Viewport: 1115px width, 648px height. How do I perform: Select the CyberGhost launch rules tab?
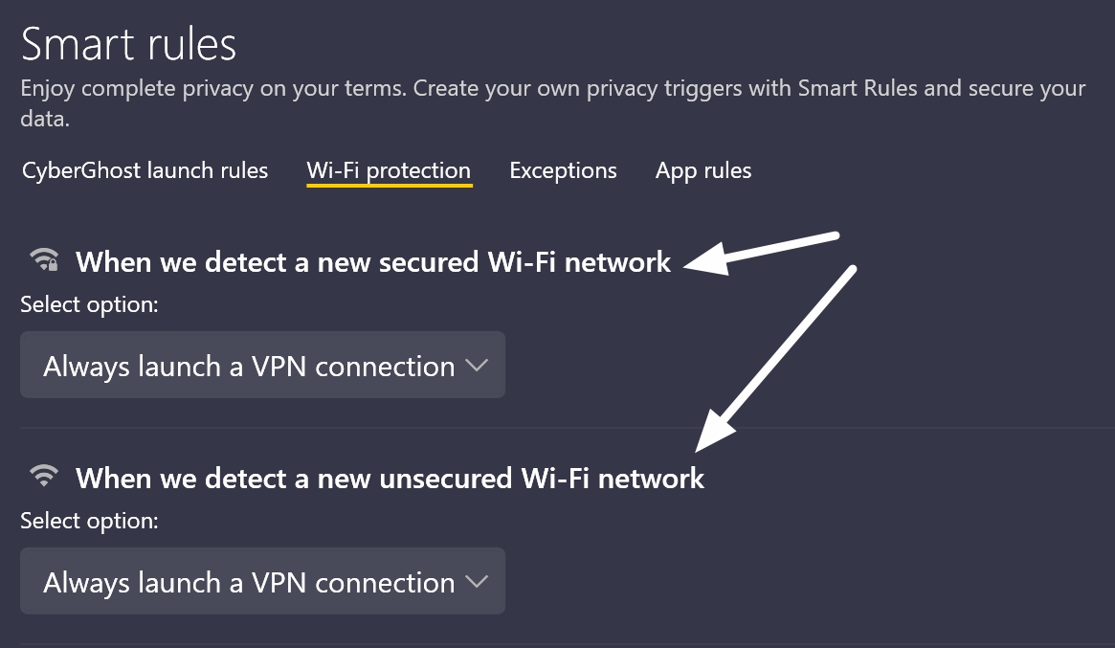click(x=144, y=170)
